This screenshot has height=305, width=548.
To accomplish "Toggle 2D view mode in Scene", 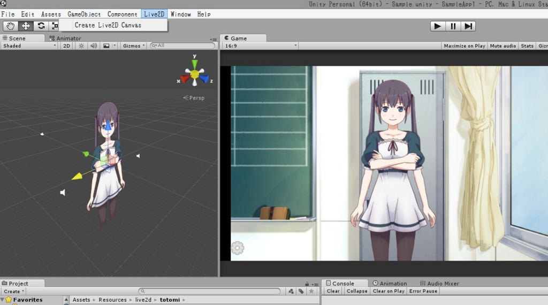I will (66, 46).
